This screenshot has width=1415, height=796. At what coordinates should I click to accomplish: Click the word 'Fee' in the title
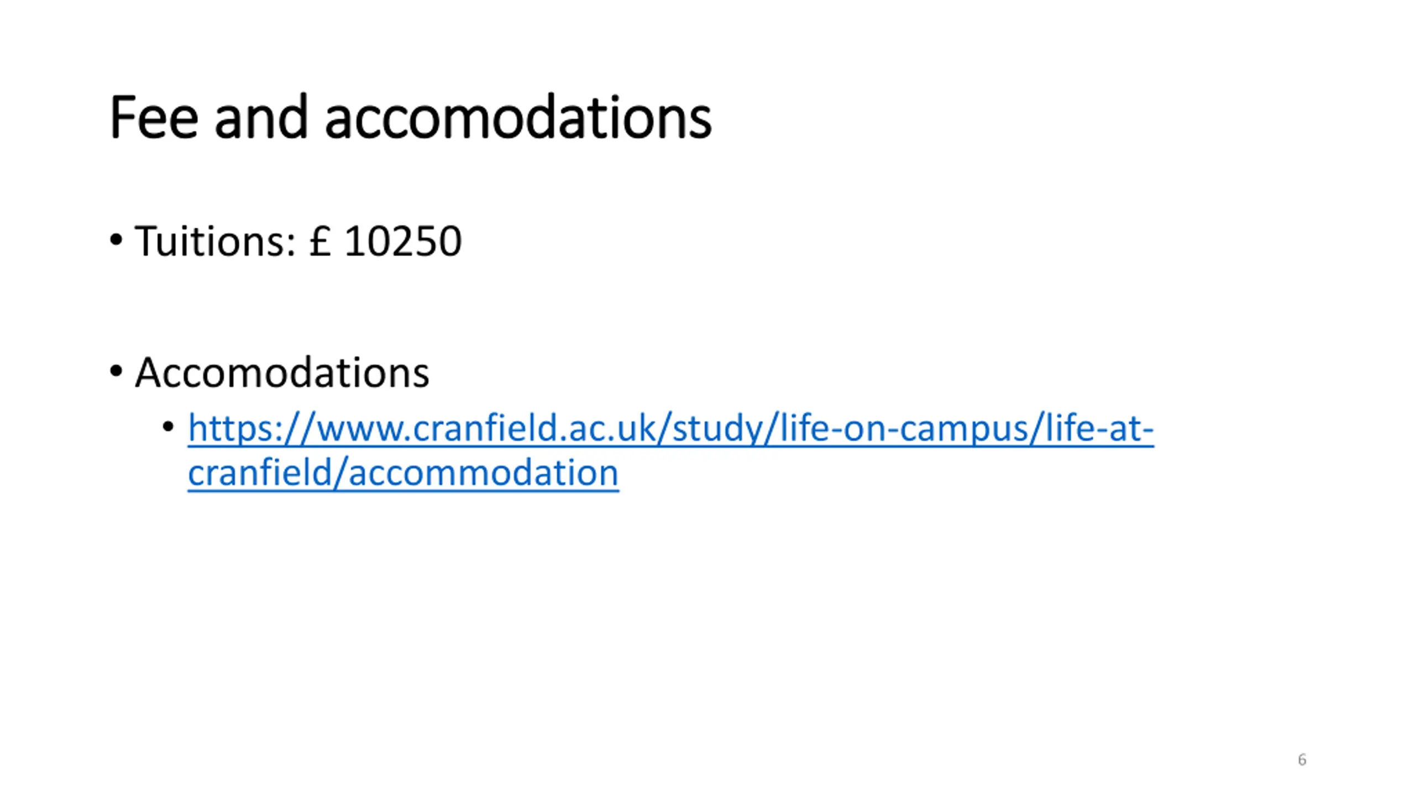154,118
